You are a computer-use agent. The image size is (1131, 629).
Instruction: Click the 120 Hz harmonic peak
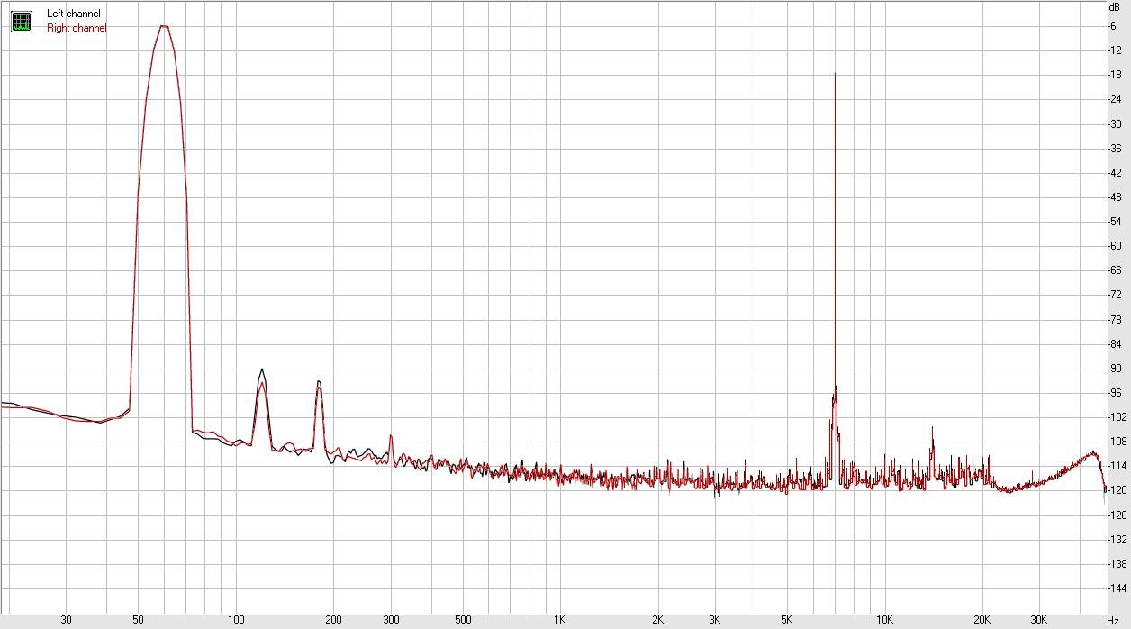(261, 369)
